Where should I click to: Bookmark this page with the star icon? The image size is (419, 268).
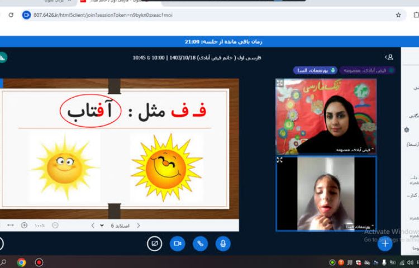click(398, 15)
